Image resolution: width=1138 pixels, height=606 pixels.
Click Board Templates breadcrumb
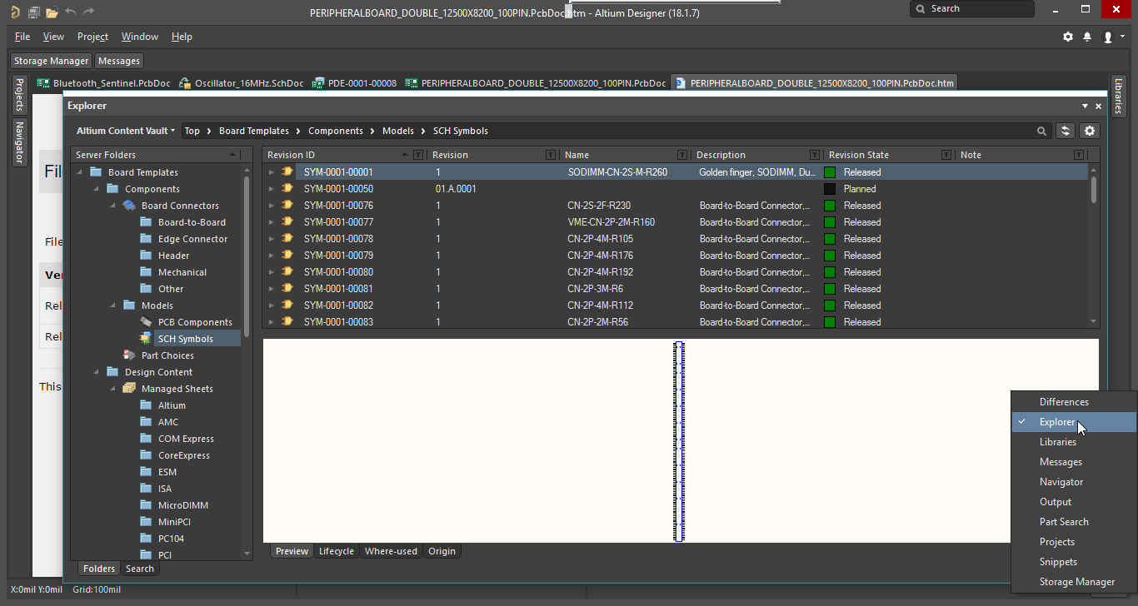coord(254,131)
